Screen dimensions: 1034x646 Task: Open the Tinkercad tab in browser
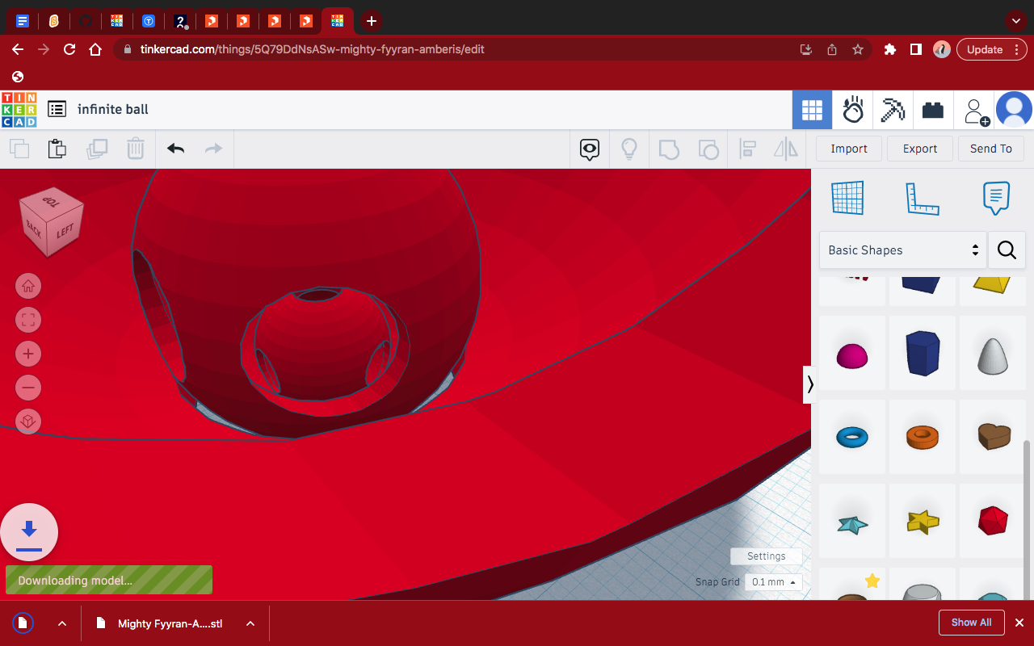point(337,21)
